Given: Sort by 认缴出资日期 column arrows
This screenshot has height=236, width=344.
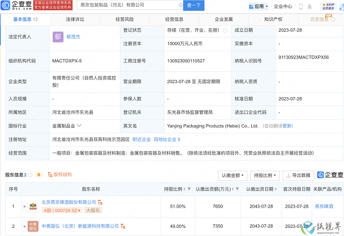Looking at the screenshot, I should coord(276,189).
